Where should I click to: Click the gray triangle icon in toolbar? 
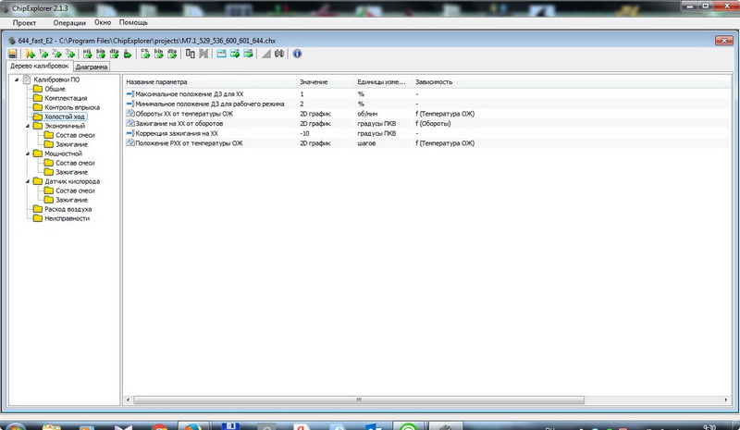(x=266, y=54)
